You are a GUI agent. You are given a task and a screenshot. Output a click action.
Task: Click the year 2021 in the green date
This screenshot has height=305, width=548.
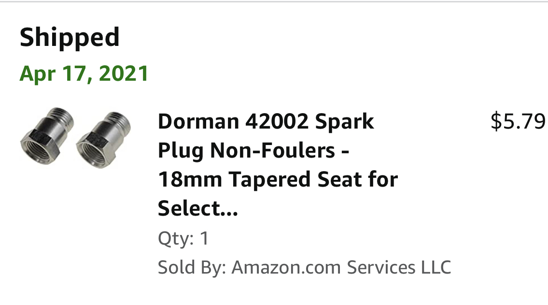pyautogui.click(x=123, y=73)
